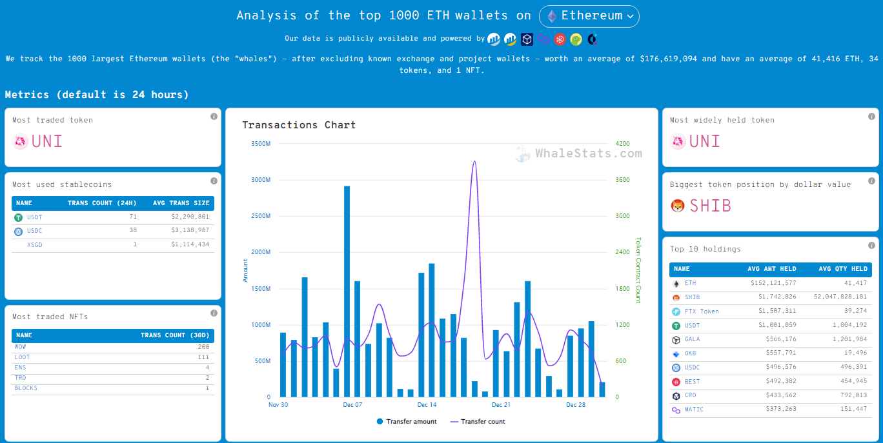Click the first data provider logo in header
This screenshot has width=883, height=443.
pos(494,39)
